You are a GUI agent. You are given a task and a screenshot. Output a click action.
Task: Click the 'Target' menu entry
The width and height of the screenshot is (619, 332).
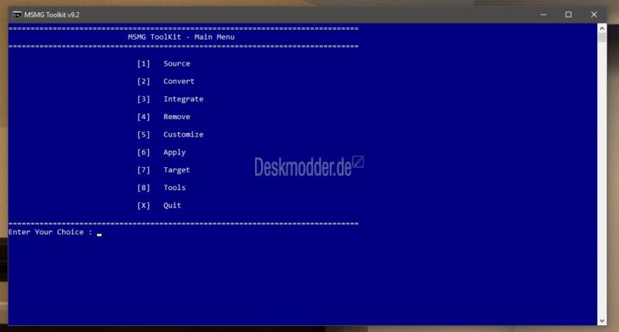[x=177, y=170]
